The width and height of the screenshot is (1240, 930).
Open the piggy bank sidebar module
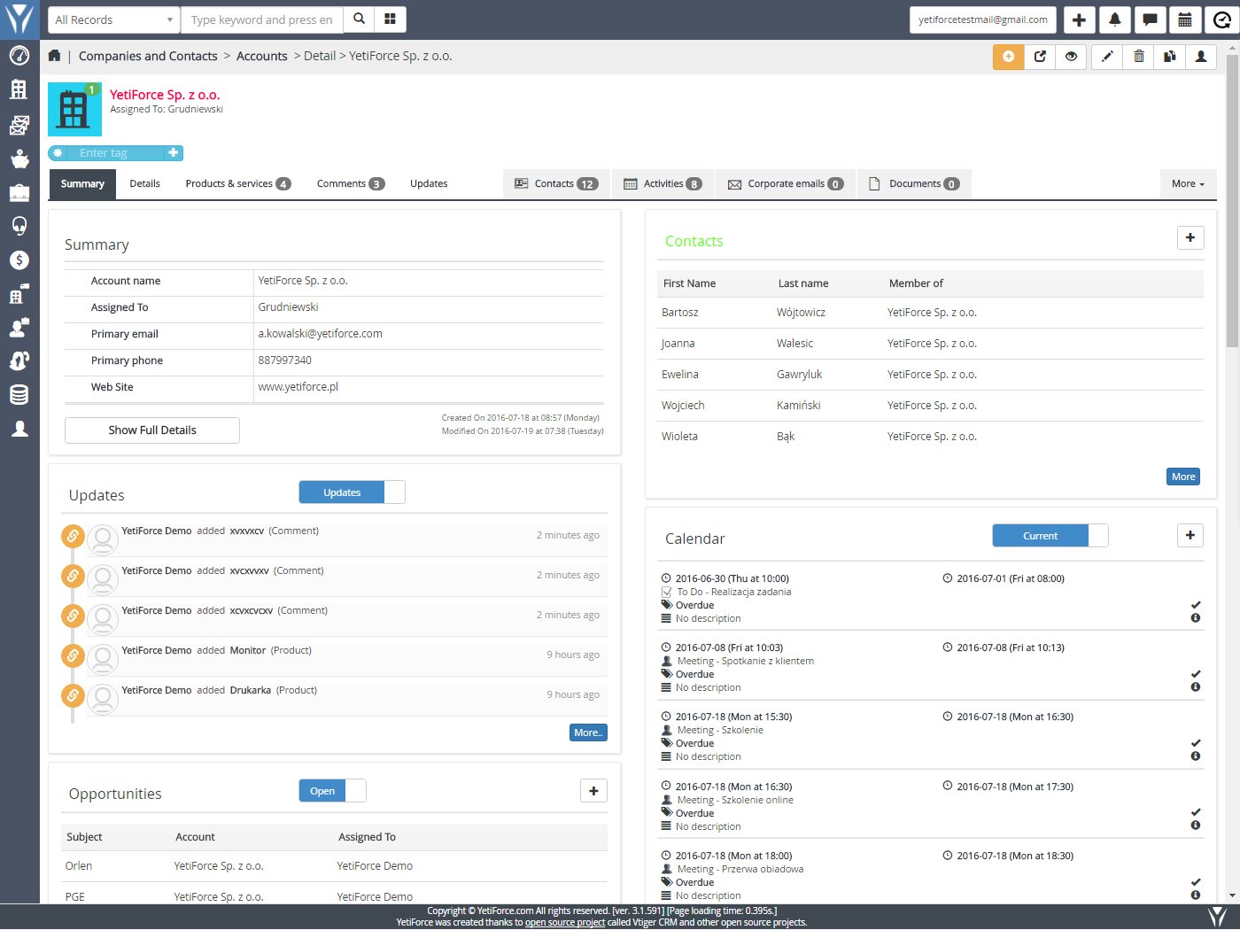click(x=19, y=159)
